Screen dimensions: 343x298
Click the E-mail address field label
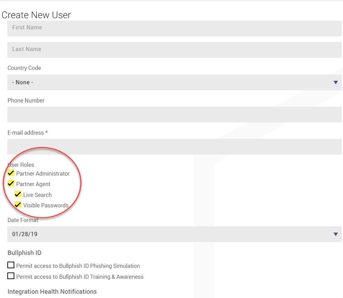[x=28, y=133]
